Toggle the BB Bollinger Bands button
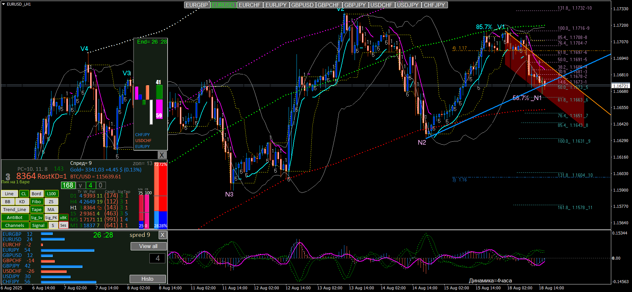Image resolution: width=632 pixels, height=292 pixels. click(x=8, y=201)
